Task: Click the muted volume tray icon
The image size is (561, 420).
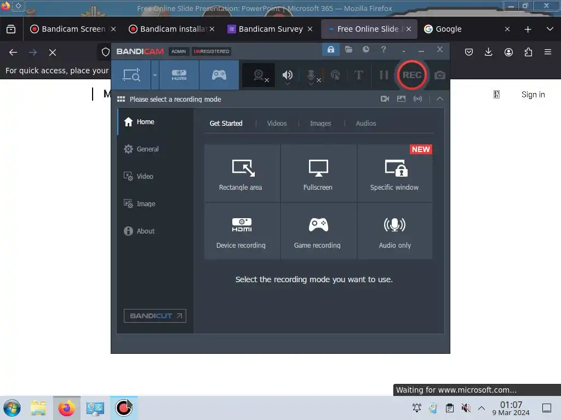Action: 466,408
